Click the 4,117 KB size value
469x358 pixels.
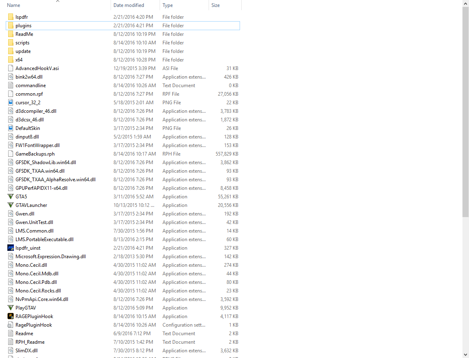[x=229, y=316]
